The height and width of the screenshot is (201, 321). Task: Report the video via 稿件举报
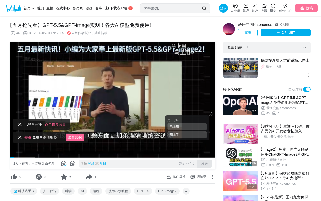[x=176, y=177]
